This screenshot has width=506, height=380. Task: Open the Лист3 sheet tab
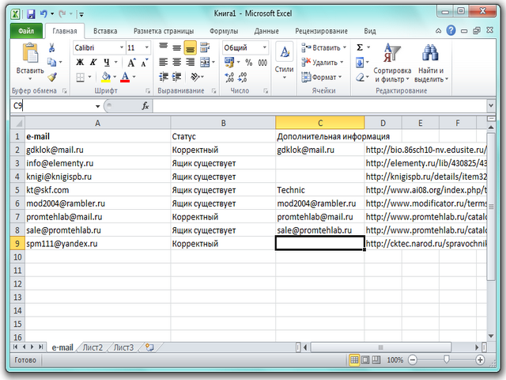[x=123, y=348]
